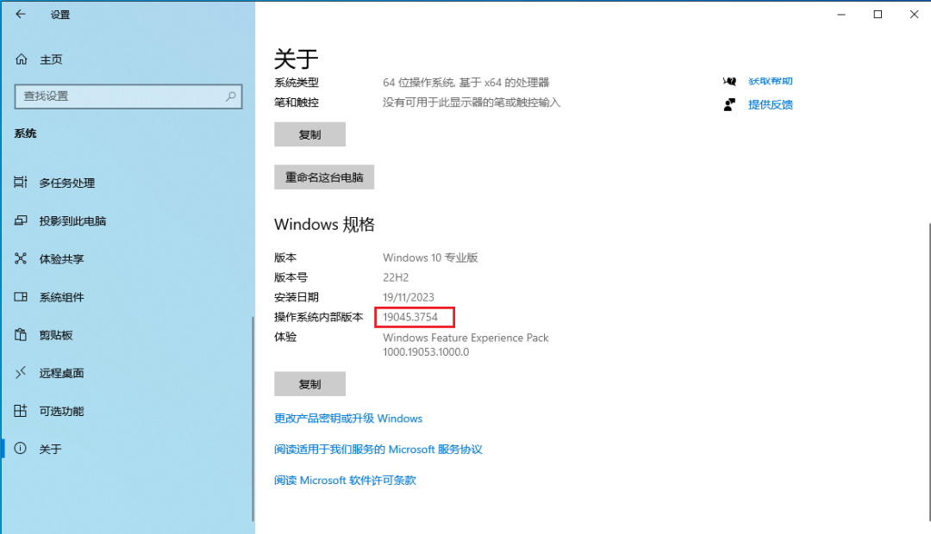Screen dimensions: 931x534
Task: Click the 体验共享 sidebar icon
Action: tap(21, 258)
